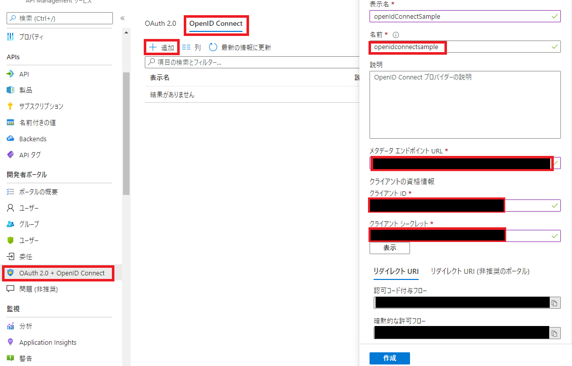Collapse the sidebar with the double chevron
572x366 pixels.
[122, 18]
